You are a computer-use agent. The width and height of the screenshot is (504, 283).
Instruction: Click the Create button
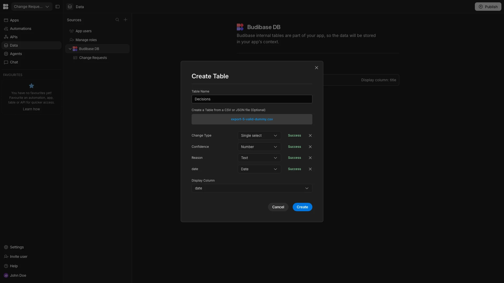pos(302,207)
